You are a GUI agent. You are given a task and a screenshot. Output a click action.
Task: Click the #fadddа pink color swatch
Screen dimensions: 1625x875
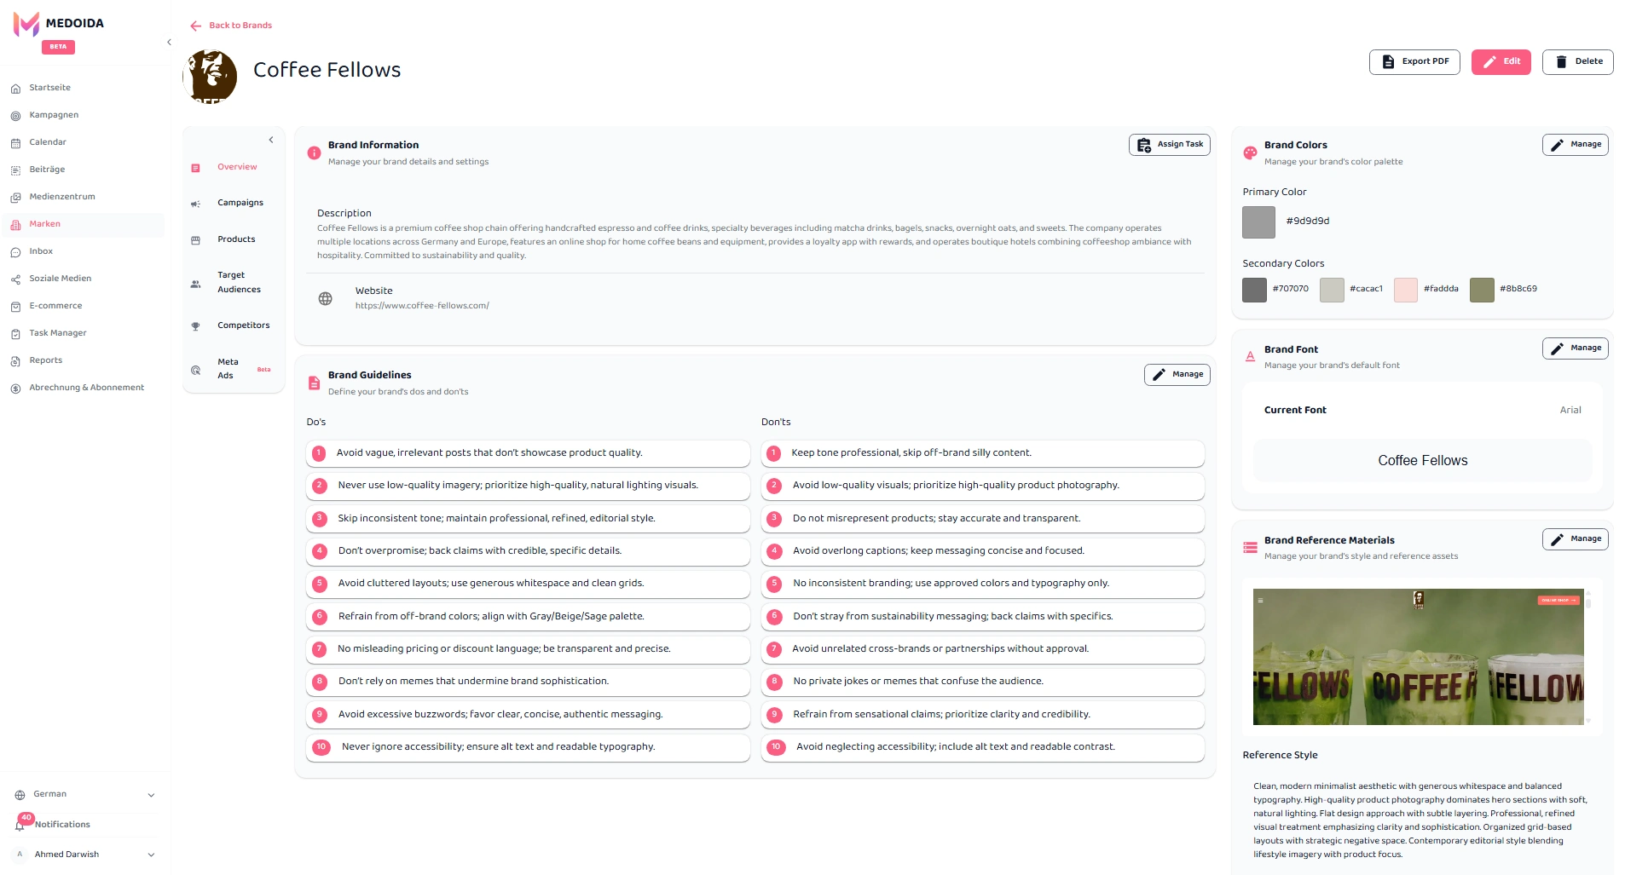[1406, 290]
